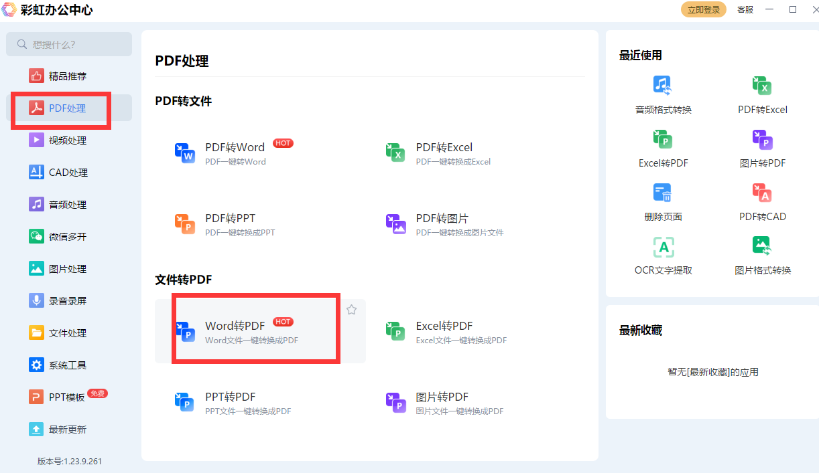Click the 免费 badge beside PPT模板
Image resolution: width=819 pixels, height=473 pixels.
point(98,393)
